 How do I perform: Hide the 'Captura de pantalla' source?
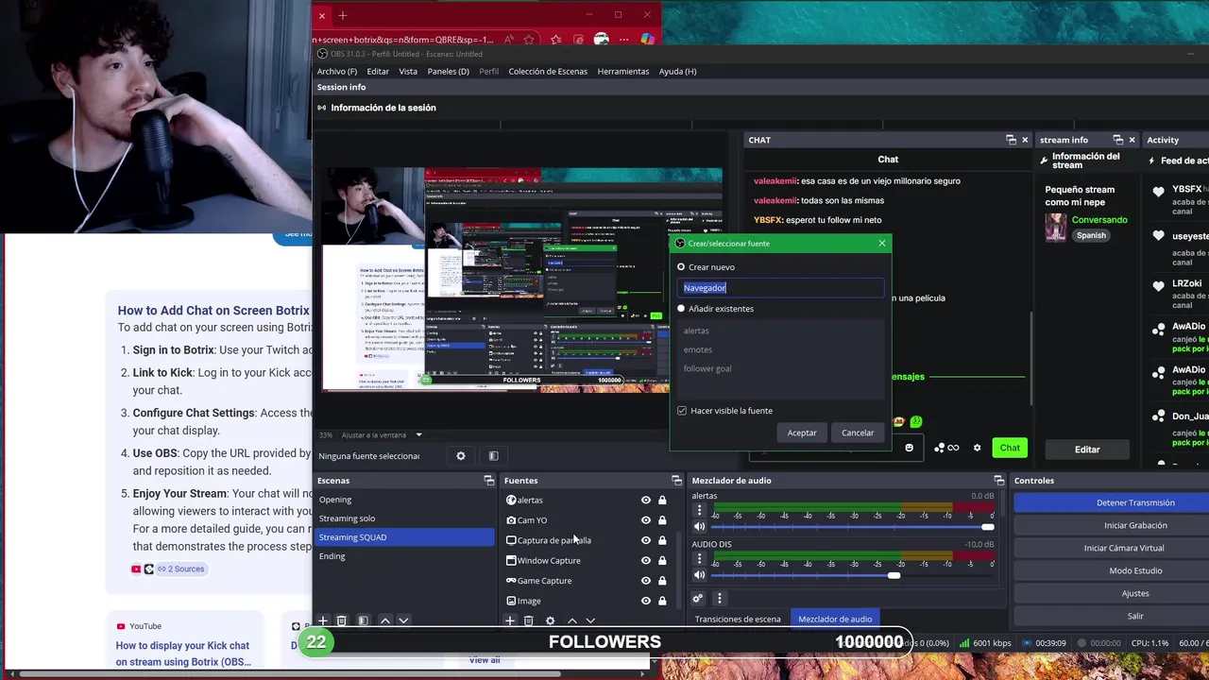pyautogui.click(x=646, y=540)
